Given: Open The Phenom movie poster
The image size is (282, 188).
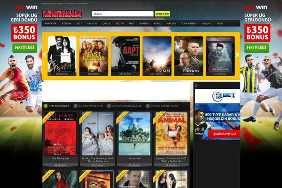Looking at the screenshot, I should (188, 56).
